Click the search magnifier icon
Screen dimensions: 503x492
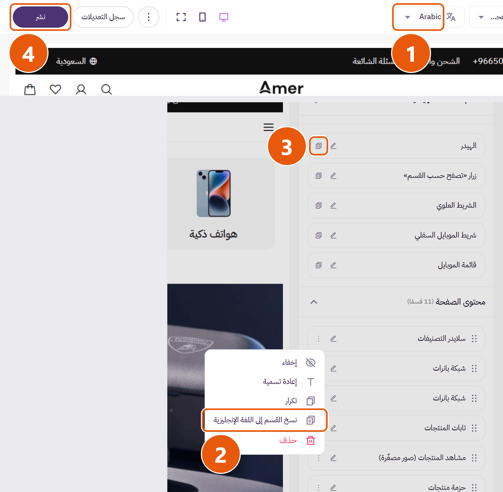coord(107,89)
